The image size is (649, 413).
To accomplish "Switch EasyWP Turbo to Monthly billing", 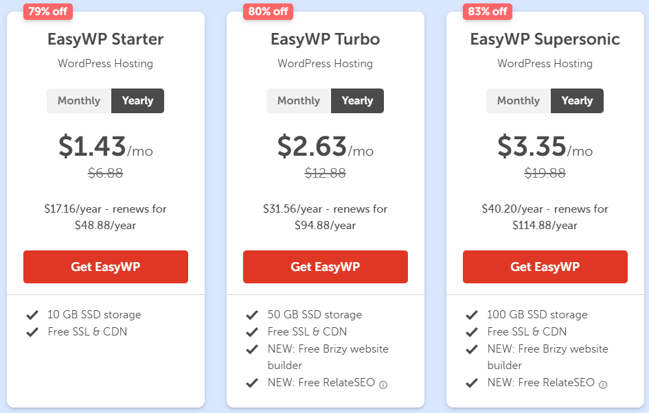I will point(299,101).
